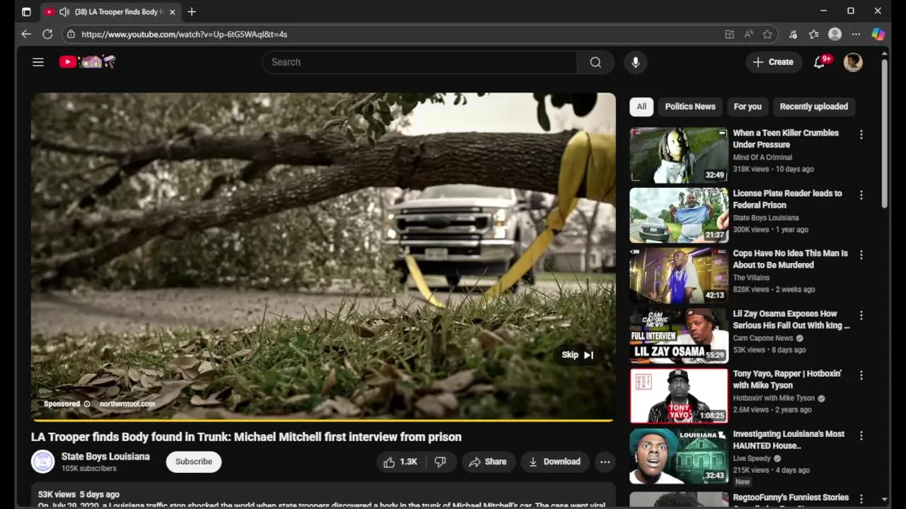View site information lock icon
This screenshot has height=509, width=906.
pos(70,34)
